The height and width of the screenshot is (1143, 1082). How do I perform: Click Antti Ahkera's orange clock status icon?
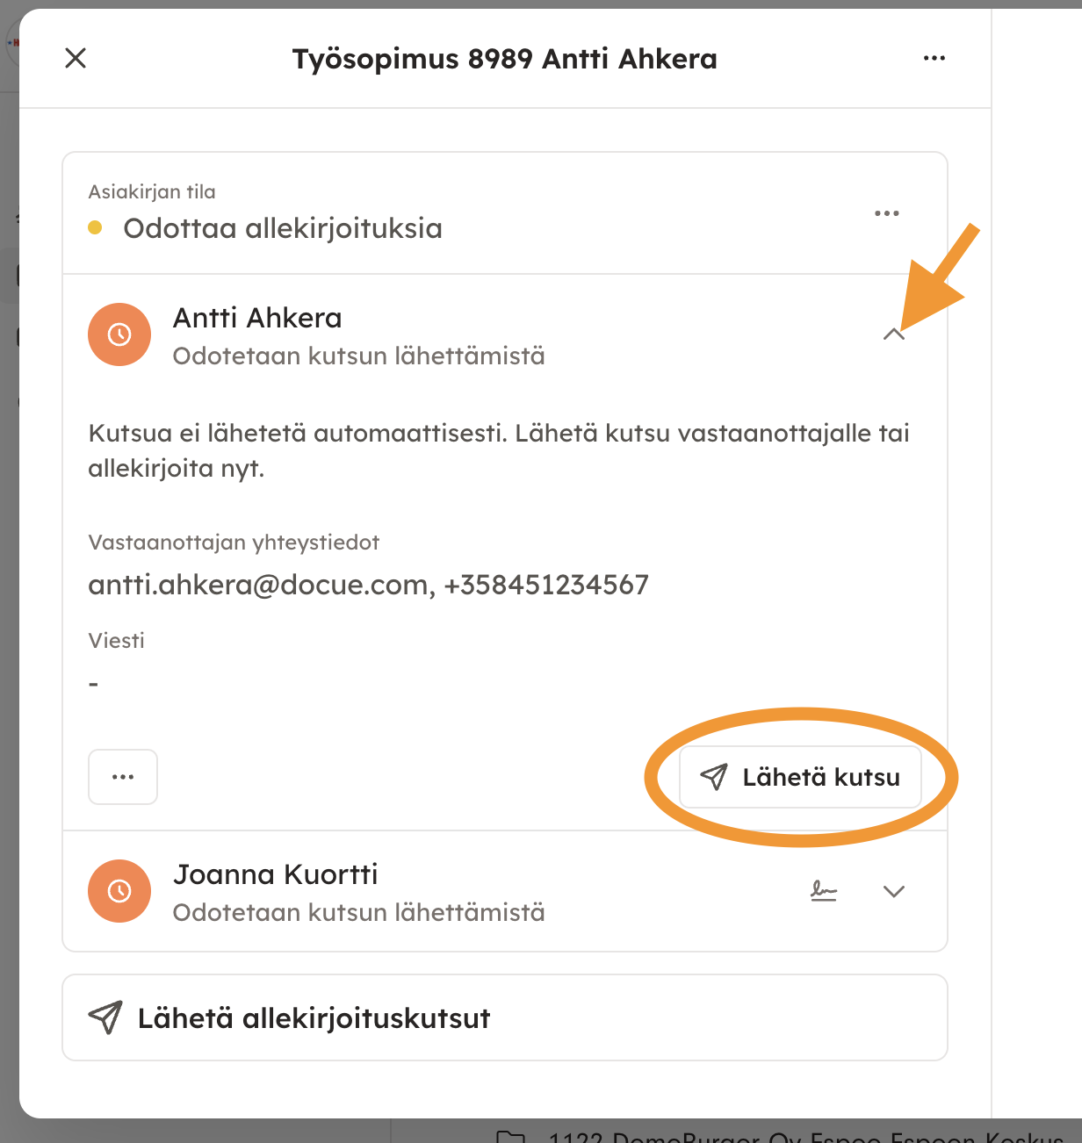pos(119,334)
